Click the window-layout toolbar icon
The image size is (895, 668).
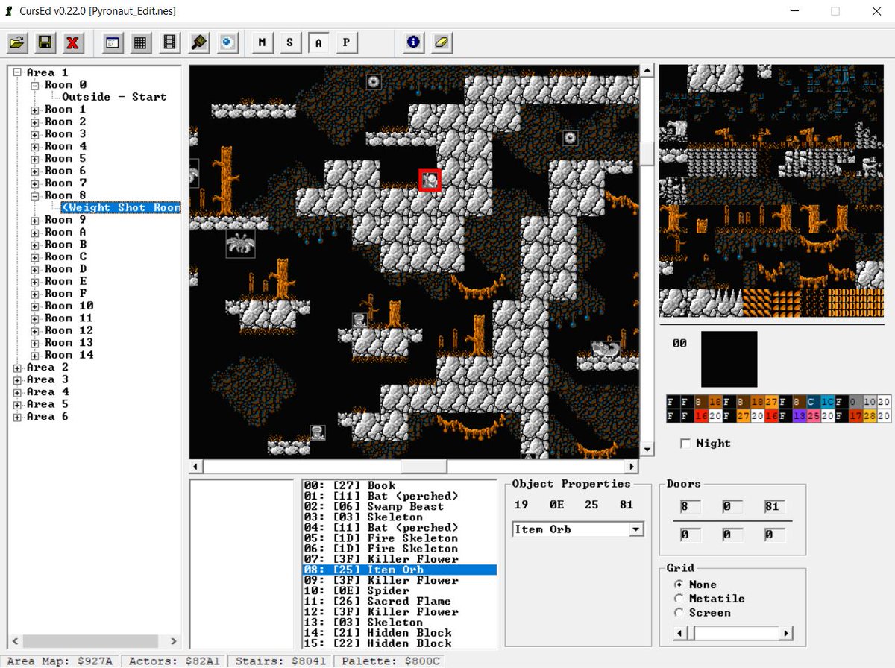(x=113, y=42)
